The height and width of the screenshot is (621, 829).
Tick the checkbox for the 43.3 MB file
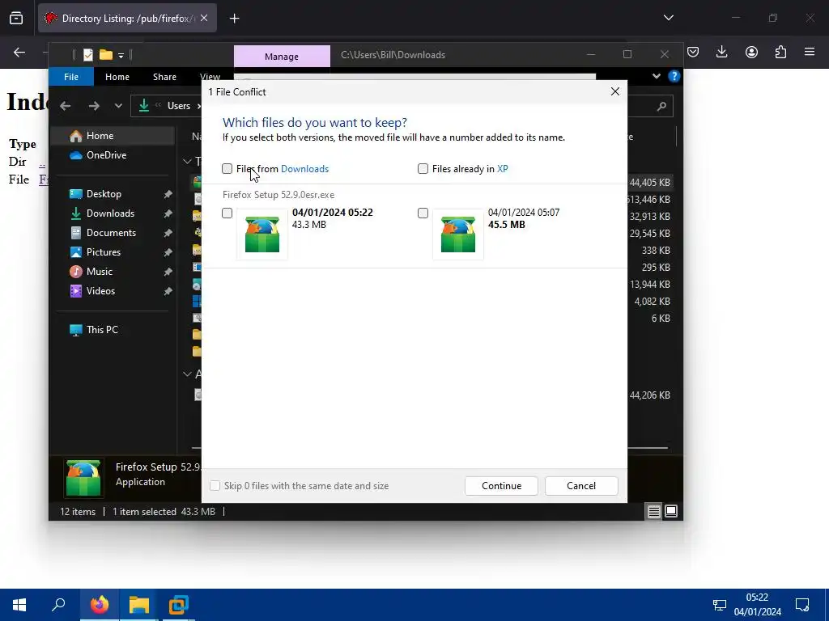[227, 213]
